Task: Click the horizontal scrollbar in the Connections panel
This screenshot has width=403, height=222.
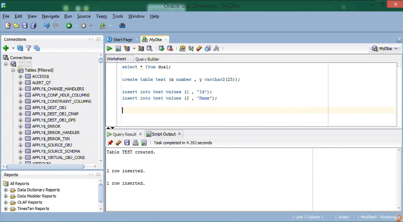Action: coord(45,167)
